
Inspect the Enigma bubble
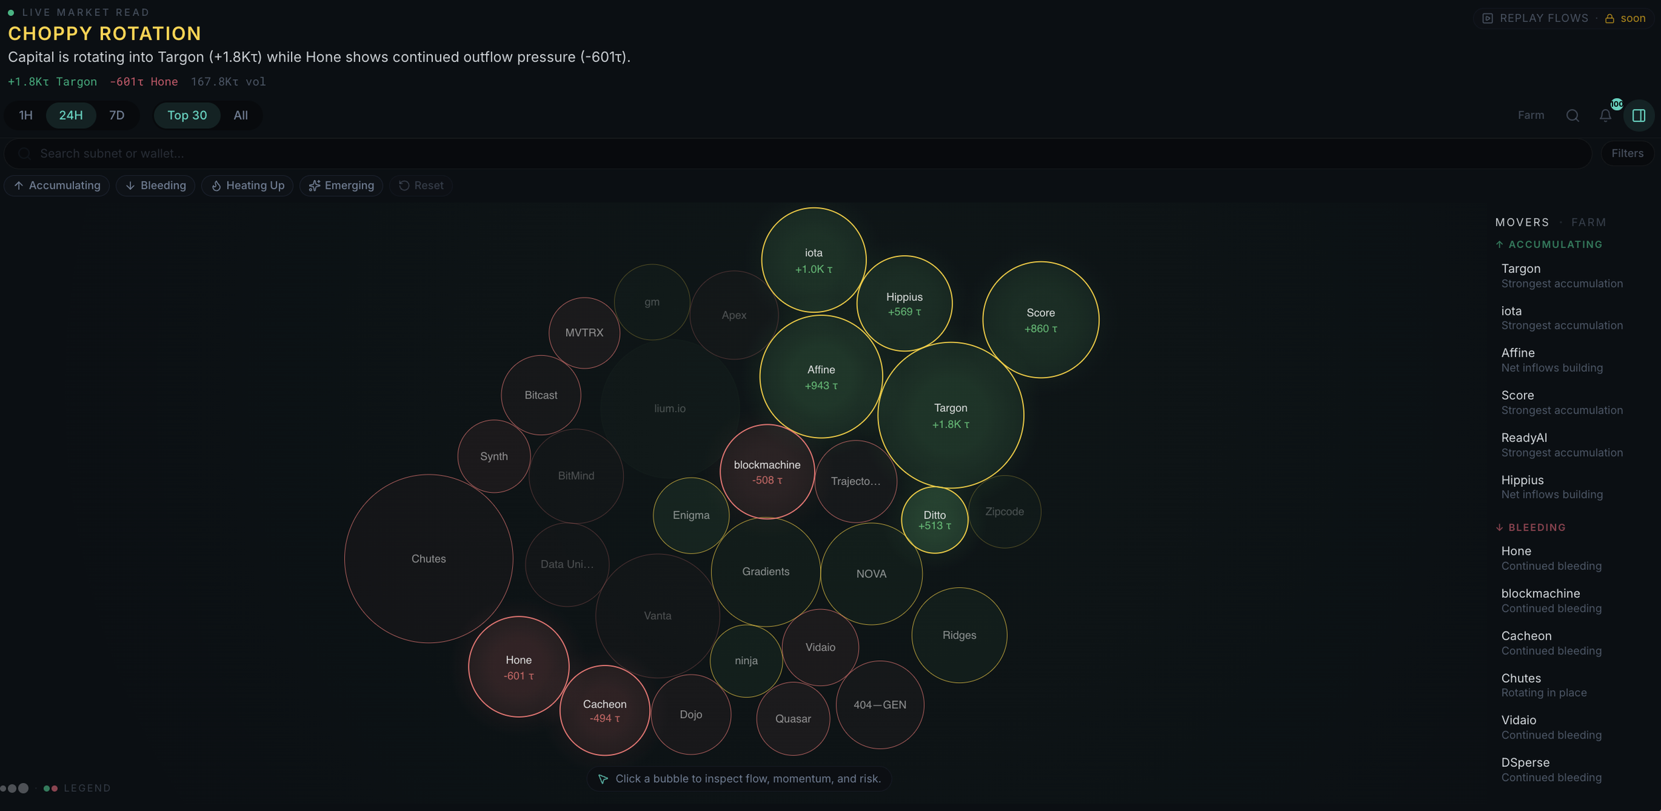click(x=691, y=515)
